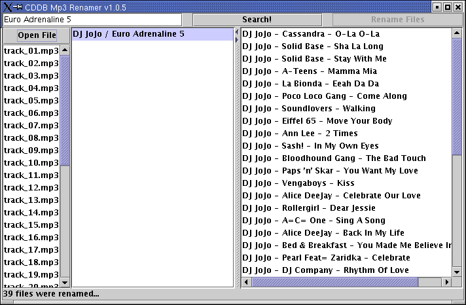
Task: Select the Pearl Feat= Zaridka - Celebrate track
Action: pos(346,258)
